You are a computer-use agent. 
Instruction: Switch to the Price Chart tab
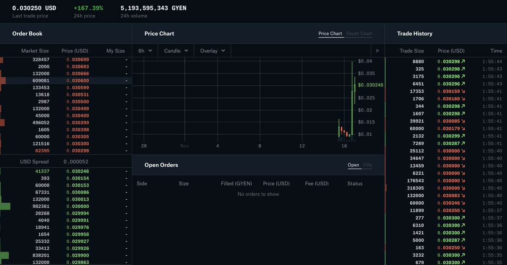tap(330, 34)
